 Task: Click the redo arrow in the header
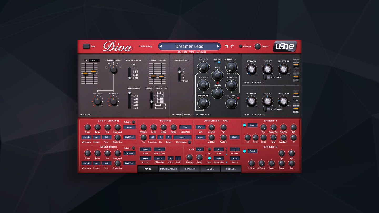tap(232, 46)
